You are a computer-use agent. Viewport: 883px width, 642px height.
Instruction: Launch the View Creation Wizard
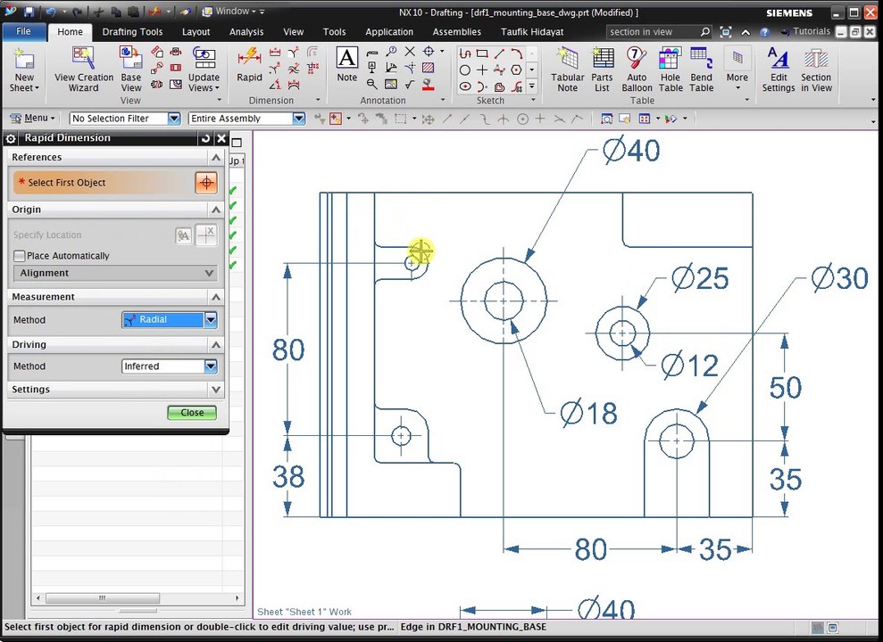83,70
